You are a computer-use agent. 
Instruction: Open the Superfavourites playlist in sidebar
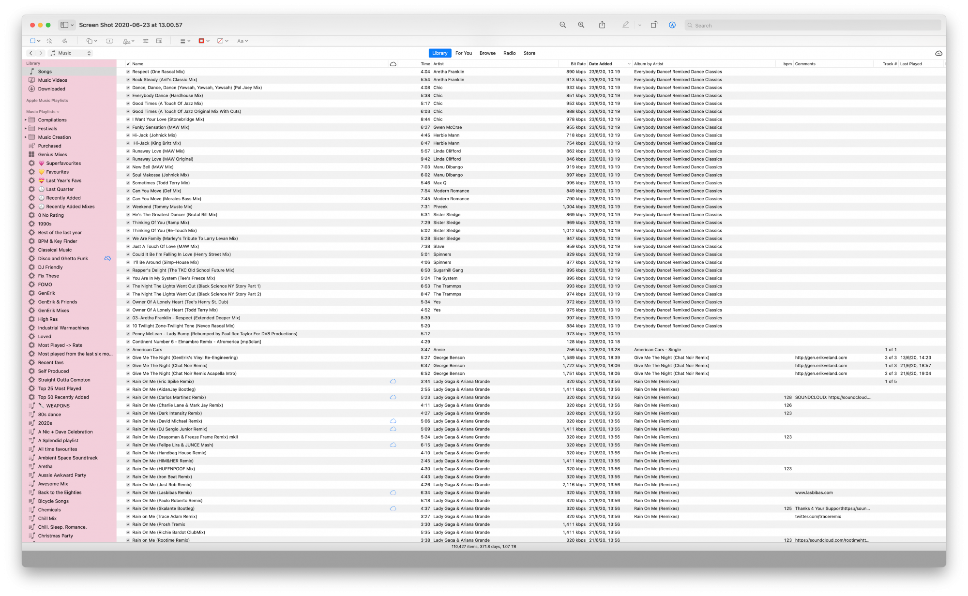click(63, 164)
